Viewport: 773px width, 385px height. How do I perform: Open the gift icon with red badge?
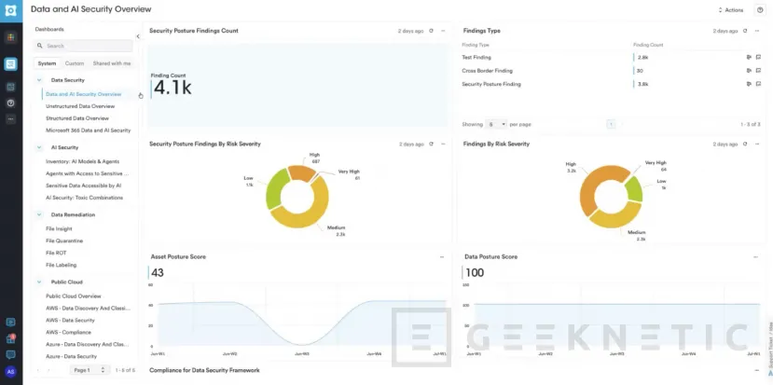10,338
